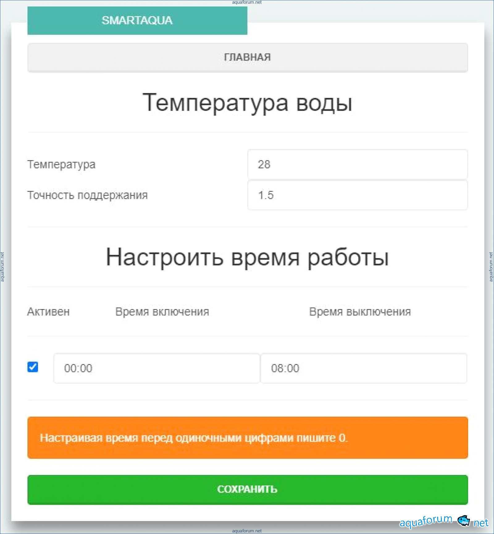Click the turn-on time field 00:00
This screenshot has width=494, height=534.
pos(157,368)
